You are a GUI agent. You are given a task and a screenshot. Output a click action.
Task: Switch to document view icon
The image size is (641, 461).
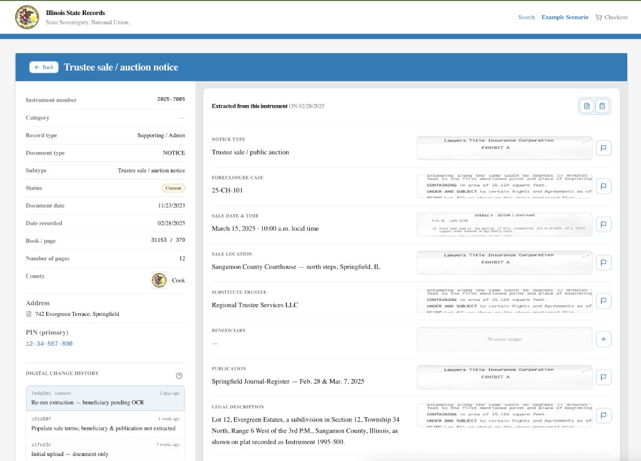point(587,106)
